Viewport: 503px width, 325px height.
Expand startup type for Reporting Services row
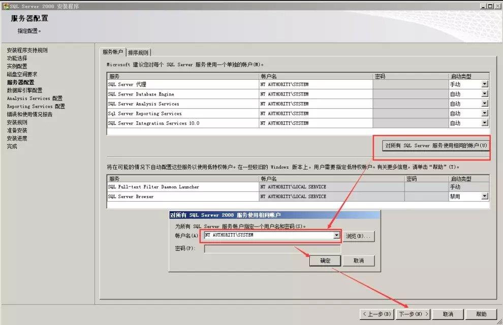point(484,113)
